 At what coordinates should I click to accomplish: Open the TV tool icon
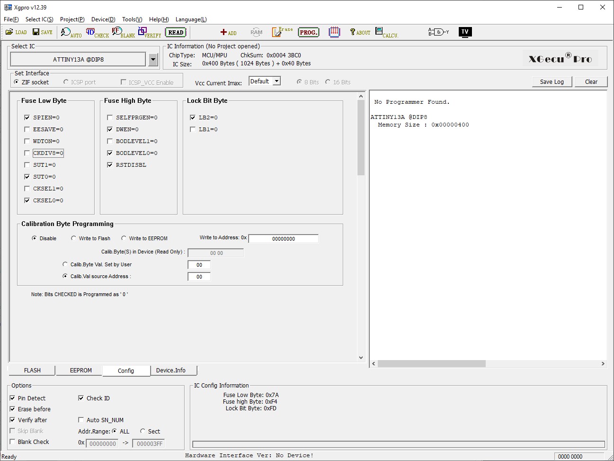[465, 32]
